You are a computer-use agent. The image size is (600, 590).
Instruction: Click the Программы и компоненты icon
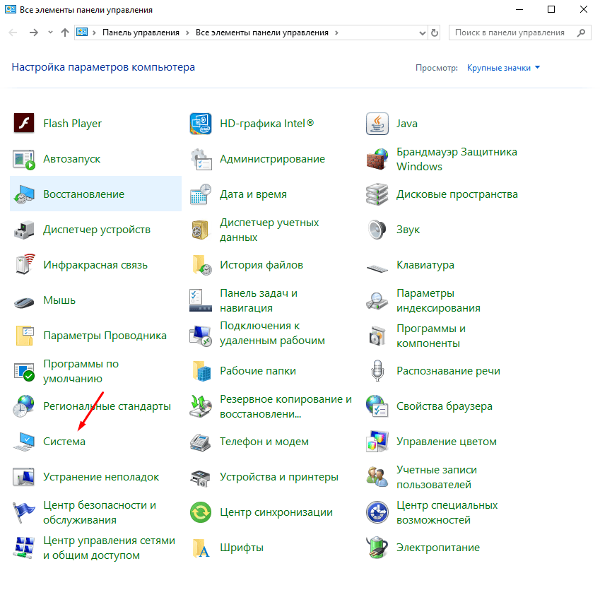click(x=377, y=336)
